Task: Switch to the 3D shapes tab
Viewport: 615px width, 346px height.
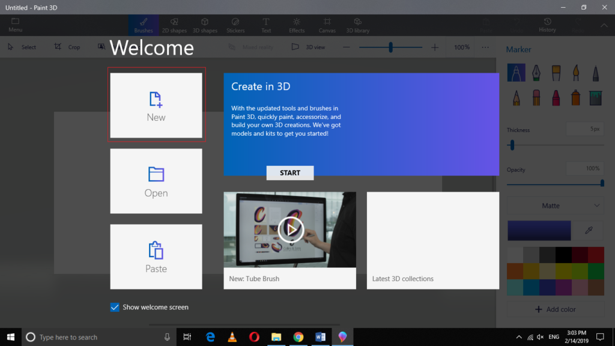Action: (x=205, y=25)
